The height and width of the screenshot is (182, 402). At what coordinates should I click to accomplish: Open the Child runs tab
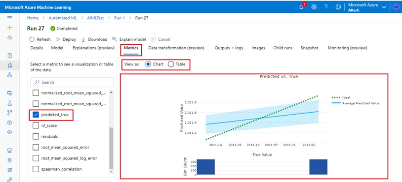point(283,48)
